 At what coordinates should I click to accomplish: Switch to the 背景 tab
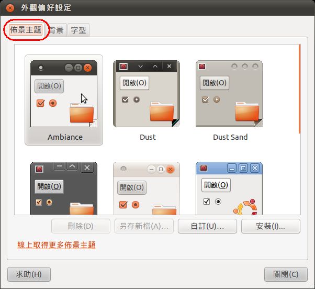(x=57, y=30)
